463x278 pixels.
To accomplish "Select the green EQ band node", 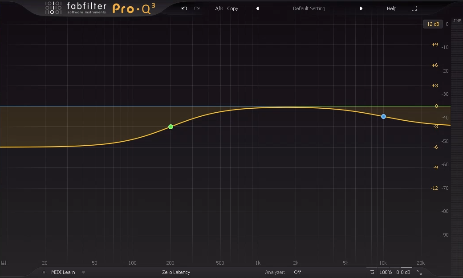I will (171, 127).
